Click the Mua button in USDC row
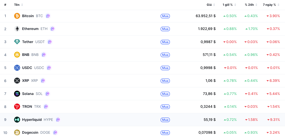Viewport: 285px width, 139px height. (165, 68)
